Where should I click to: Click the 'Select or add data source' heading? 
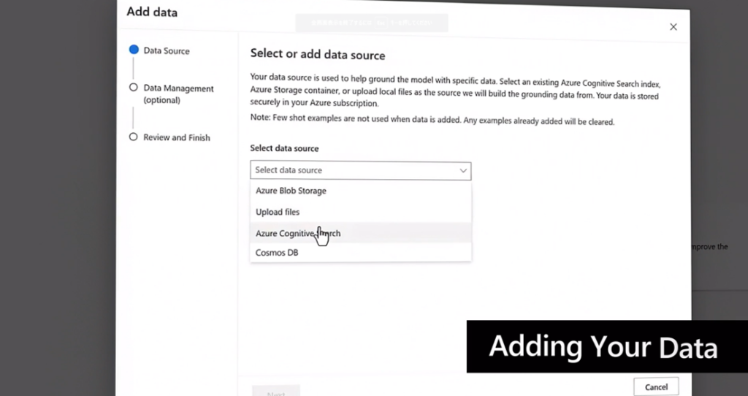click(x=318, y=55)
